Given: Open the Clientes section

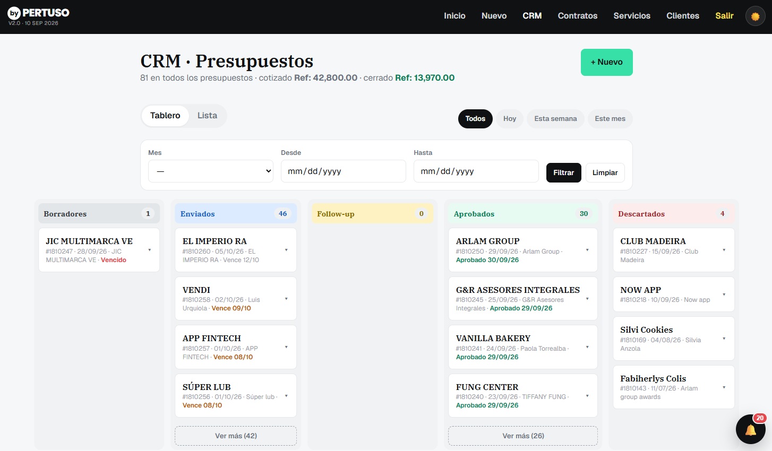Looking at the screenshot, I should click(x=683, y=16).
